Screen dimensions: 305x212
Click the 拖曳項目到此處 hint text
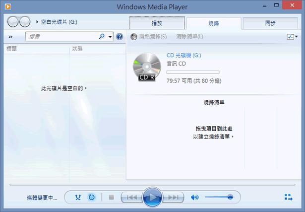214,129
